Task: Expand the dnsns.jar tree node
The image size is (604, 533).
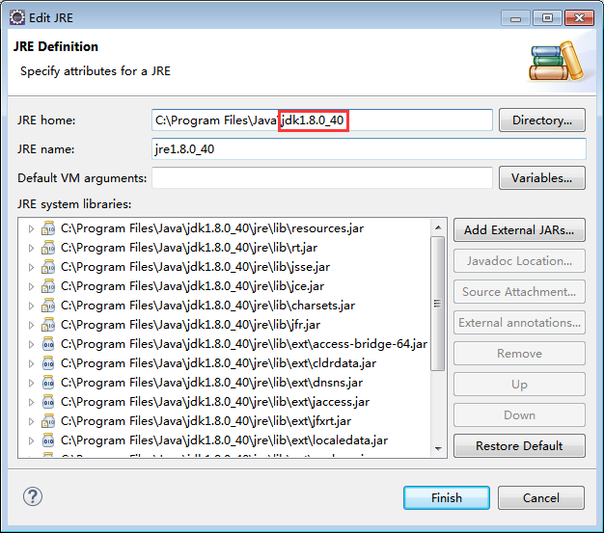Action: pyautogui.click(x=31, y=383)
